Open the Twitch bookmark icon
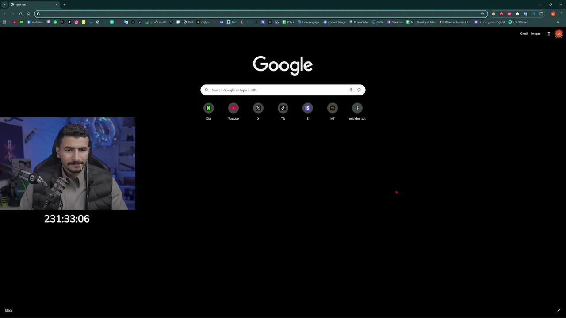Image resolution: width=566 pixels, height=318 pixels. 48,22
